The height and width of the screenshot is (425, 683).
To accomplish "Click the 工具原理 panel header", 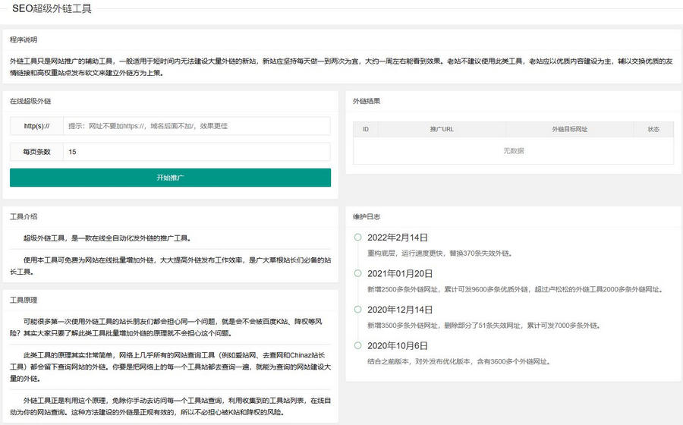I will [24, 299].
